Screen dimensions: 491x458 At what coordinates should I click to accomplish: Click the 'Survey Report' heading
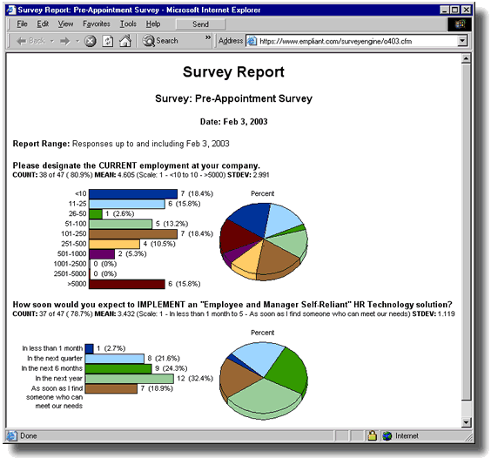click(x=233, y=72)
